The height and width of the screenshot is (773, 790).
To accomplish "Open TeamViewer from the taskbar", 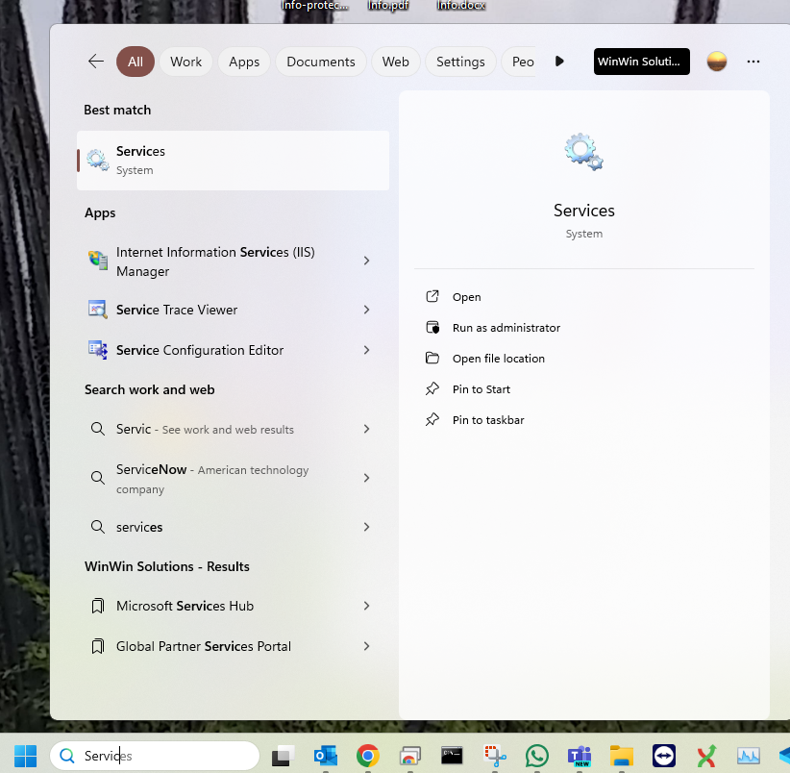I will 664,756.
